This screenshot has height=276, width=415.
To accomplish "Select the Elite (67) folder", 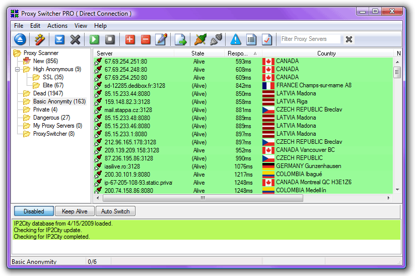I will point(53,85).
